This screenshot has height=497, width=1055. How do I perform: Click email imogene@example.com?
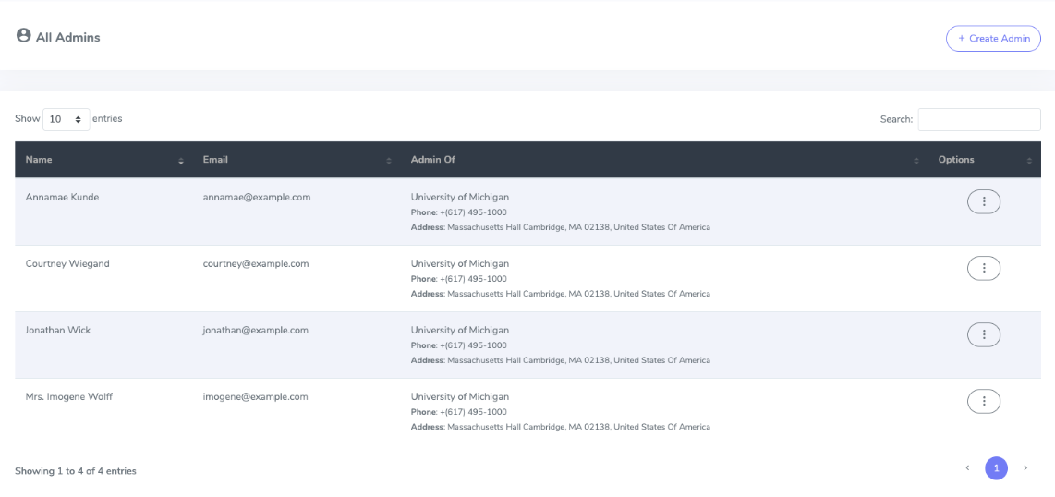click(256, 396)
